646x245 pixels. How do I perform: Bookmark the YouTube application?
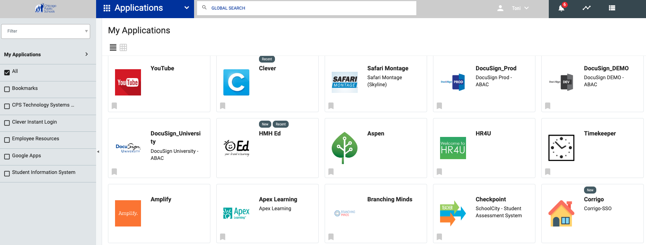point(114,106)
